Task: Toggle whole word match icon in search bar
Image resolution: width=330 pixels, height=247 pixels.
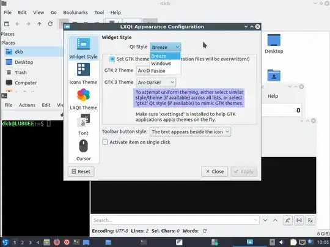Action: click(299, 220)
